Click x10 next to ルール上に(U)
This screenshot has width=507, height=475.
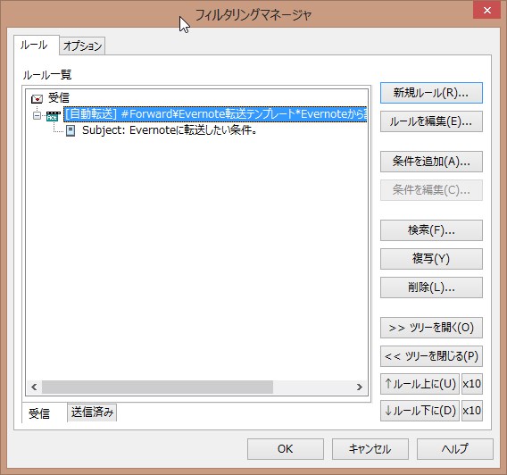pyautogui.click(x=472, y=384)
